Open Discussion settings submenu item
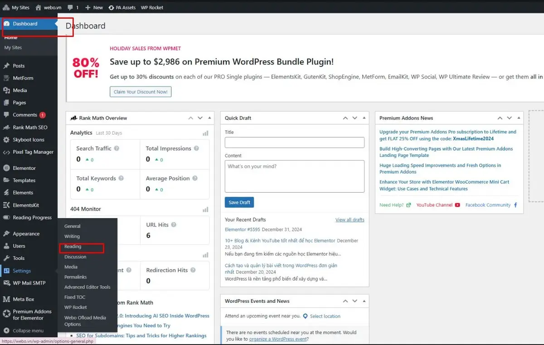544x345 pixels. [75, 257]
